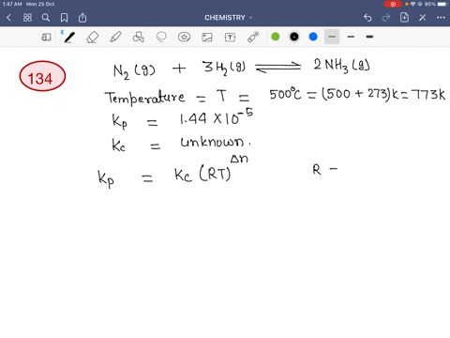Select the Highlighter tool
Screen dimensions: 450x338
coord(115,38)
